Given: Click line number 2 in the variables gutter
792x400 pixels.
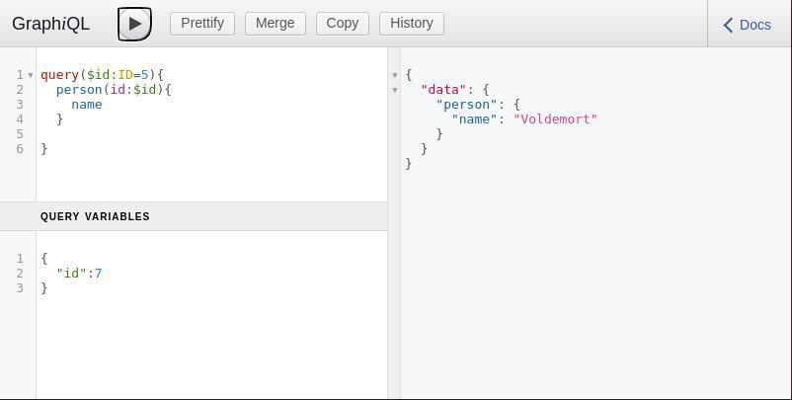Looking at the screenshot, I should pos(20,273).
